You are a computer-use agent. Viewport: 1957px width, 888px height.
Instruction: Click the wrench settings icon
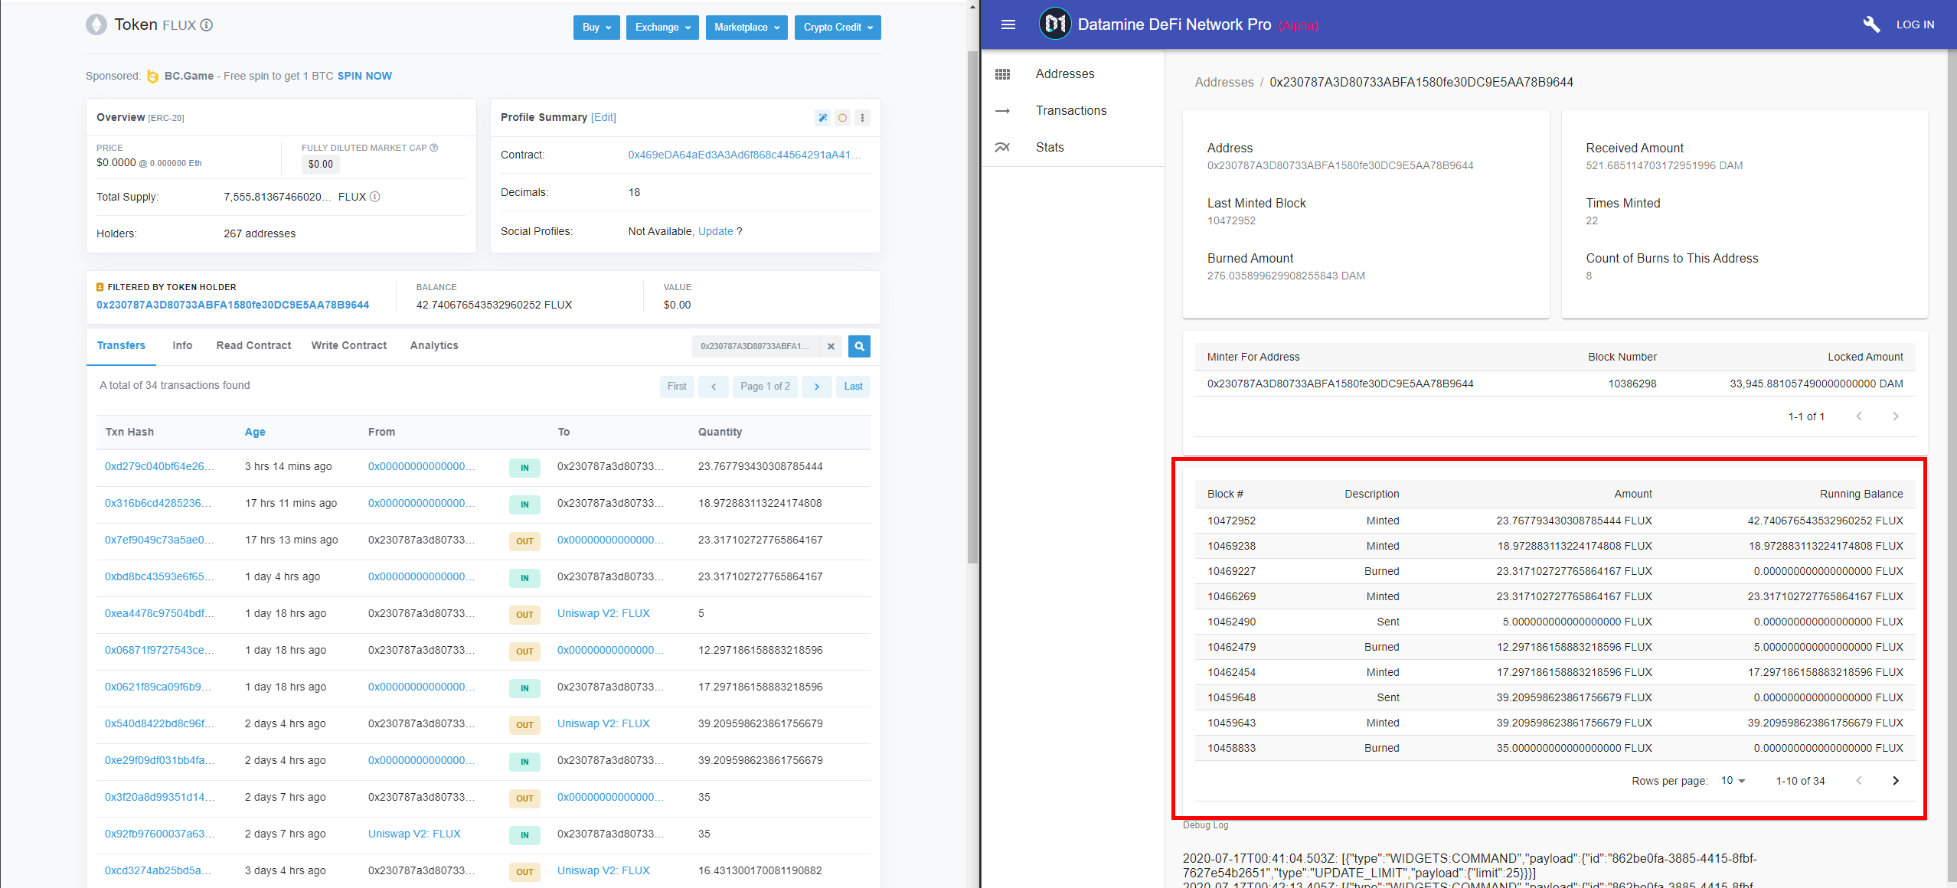coord(1871,24)
